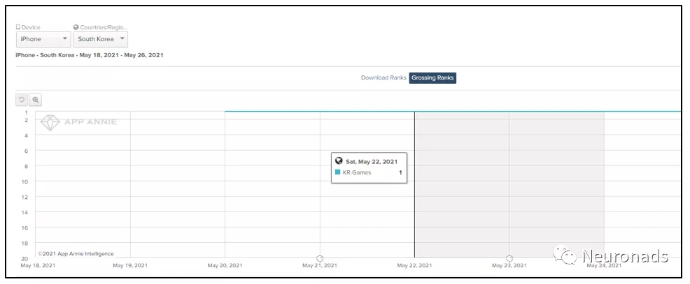Click the globe icon beside Countries/Regions label

76,27
